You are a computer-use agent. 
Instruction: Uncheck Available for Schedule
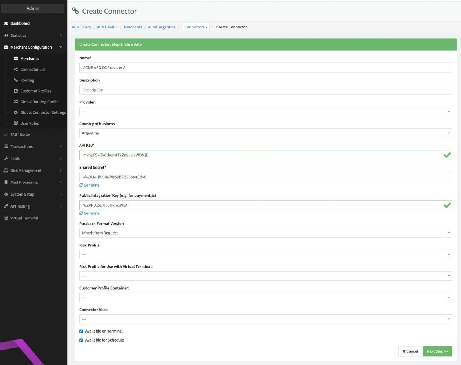[x=81, y=340]
